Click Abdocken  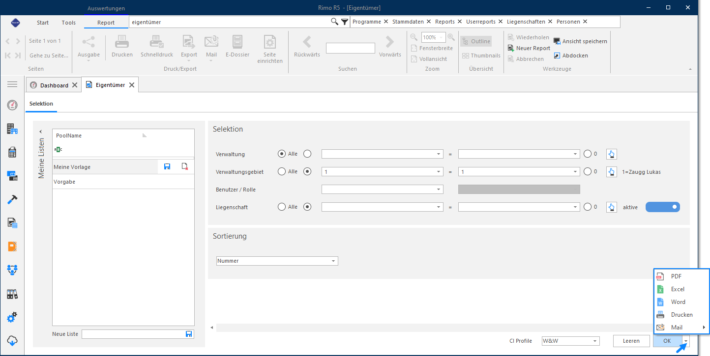click(x=571, y=55)
